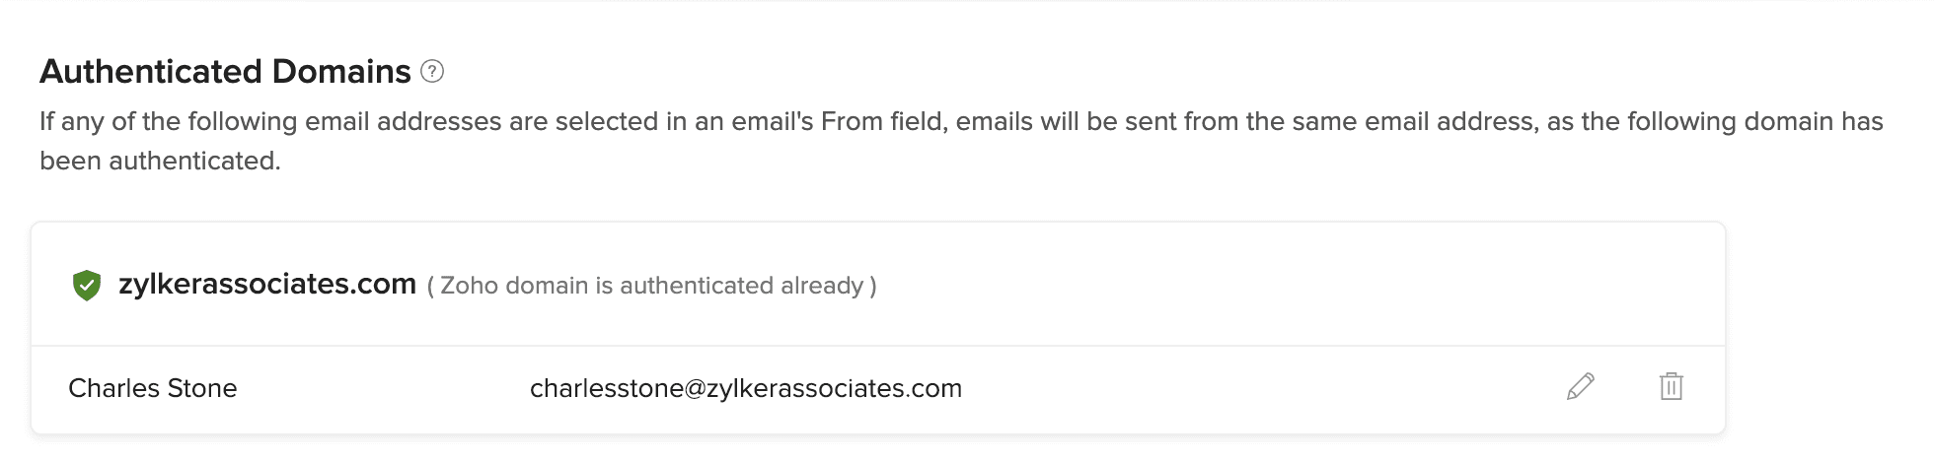Click the "Zoho domain is authenticated already" note

point(651,286)
